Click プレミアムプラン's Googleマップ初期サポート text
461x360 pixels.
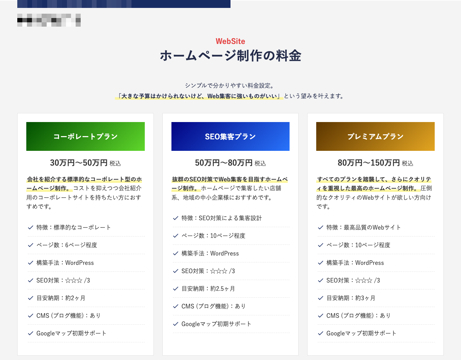pos(361,333)
